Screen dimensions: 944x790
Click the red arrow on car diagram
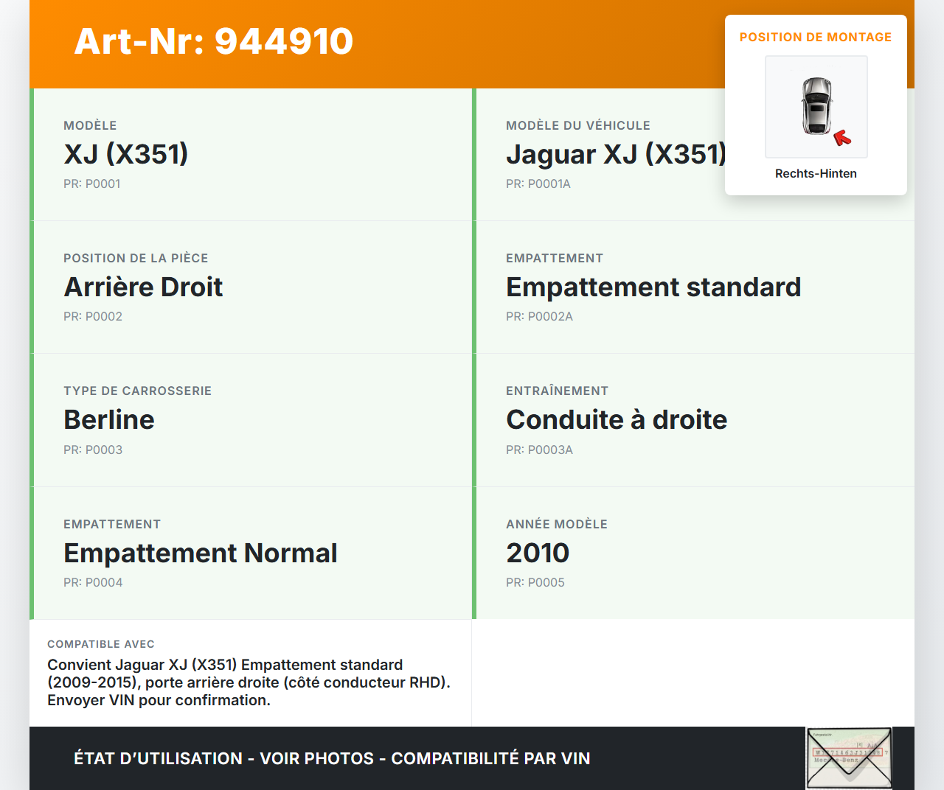pyautogui.click(x=841, y=138)
